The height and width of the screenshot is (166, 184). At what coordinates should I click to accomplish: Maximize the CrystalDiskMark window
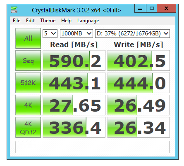tap(152, 9)
